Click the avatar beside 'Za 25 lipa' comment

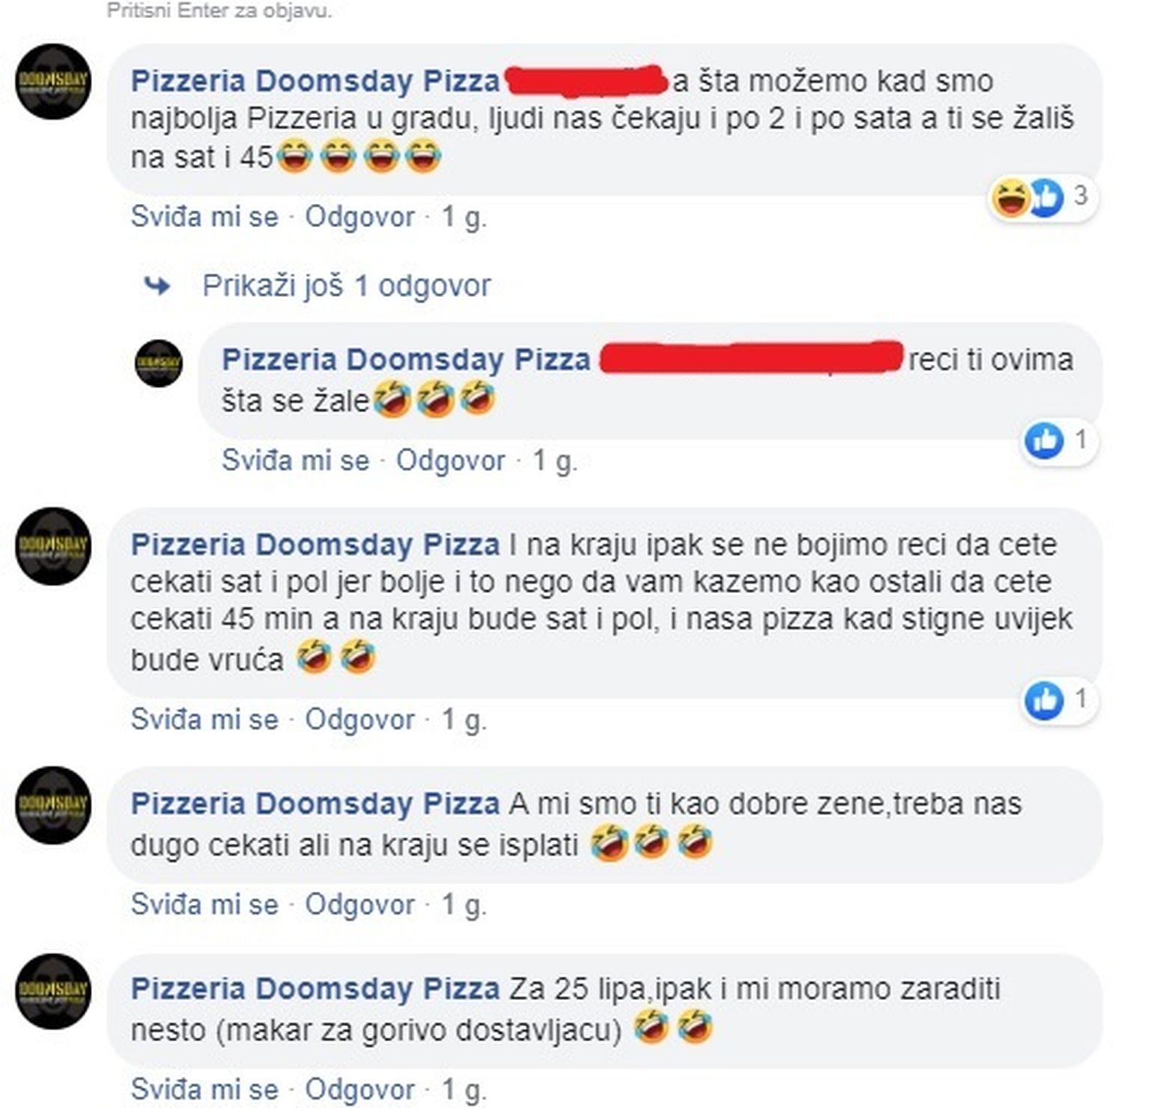pos(53,991)
